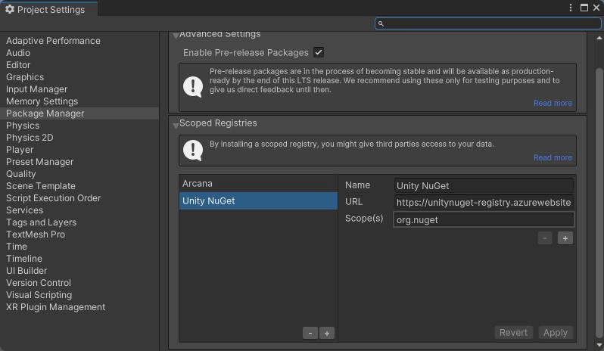
Task: Open the window options kebab menu
Action: click(571, 8)
